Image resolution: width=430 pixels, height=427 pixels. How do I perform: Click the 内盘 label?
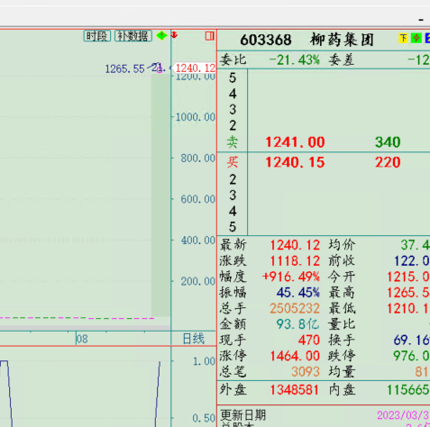click(342, 390)
